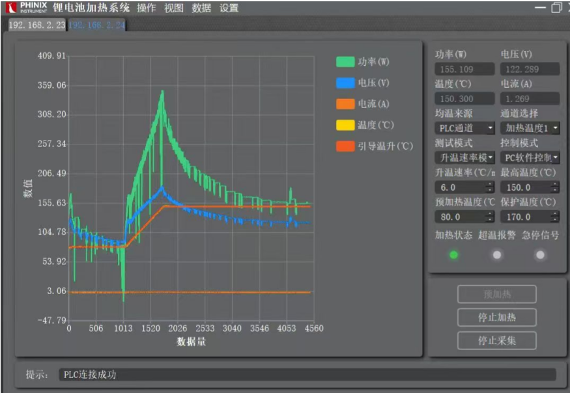Click the 保护温度 stepper arrows at 170.0
The image size is (570, 393).
pos(554,217)
